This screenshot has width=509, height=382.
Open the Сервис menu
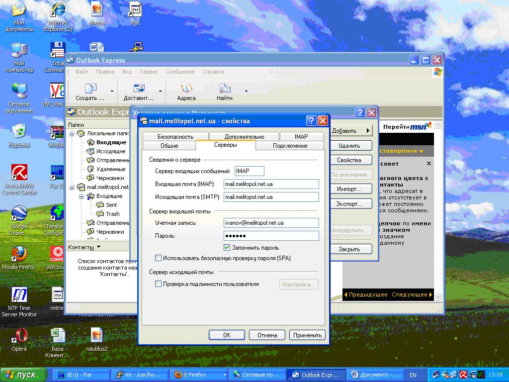tap(149, 72)
